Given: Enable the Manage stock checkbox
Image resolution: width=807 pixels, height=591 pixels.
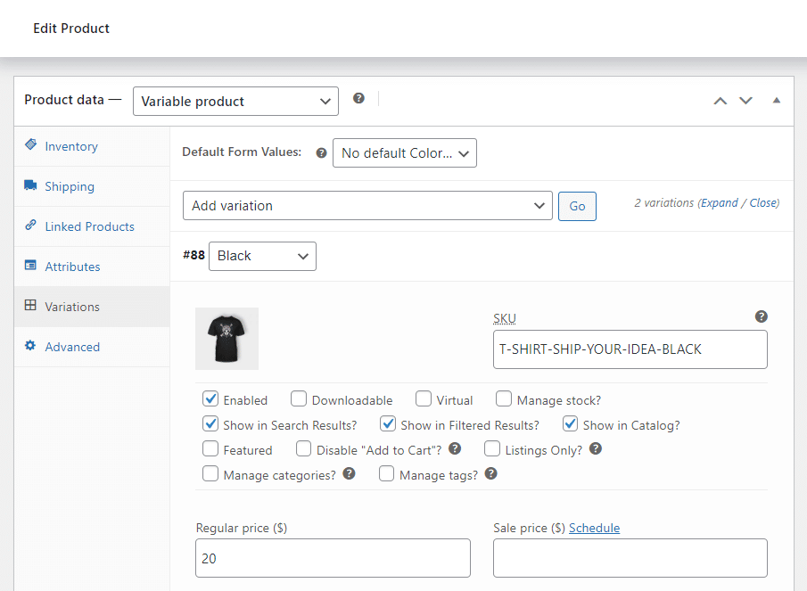Looking at the screenshot, I should 504,399.
